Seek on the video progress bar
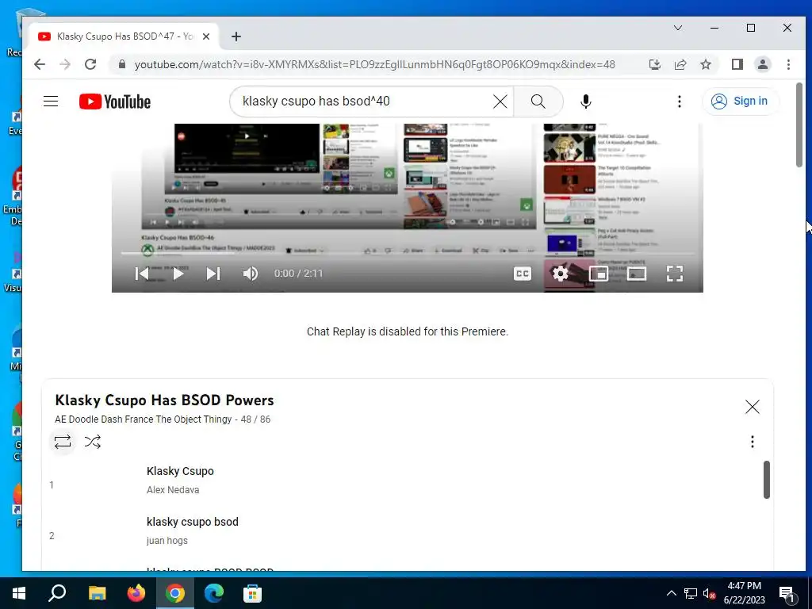The height and width of the screenshot is (609, 812). point(407,253)
